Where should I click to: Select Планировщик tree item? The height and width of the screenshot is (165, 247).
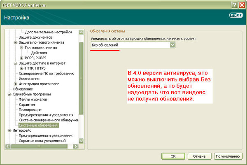tap(30, 110)
